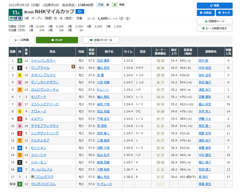
Task: Open クルゼイロドスル's trainer 高橋 link
Action: point(205,184)
